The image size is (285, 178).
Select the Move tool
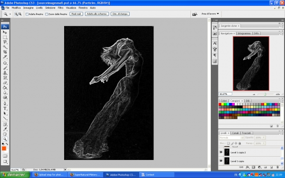pyautogui.click(x=5, y=32)
